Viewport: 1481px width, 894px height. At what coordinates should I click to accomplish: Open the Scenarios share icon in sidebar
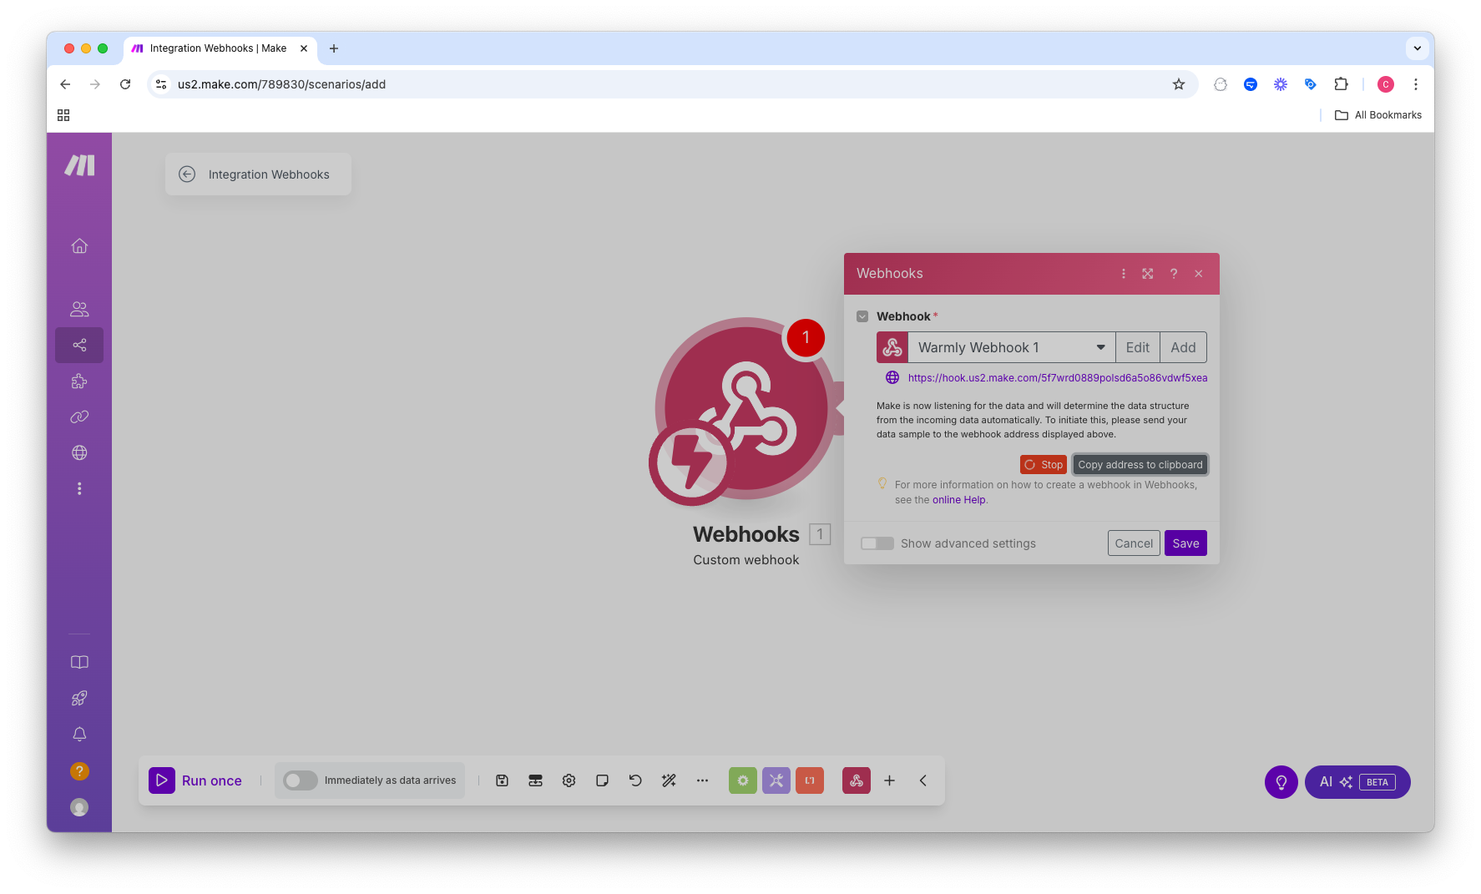pyautogui.click(x=79, y=345)
